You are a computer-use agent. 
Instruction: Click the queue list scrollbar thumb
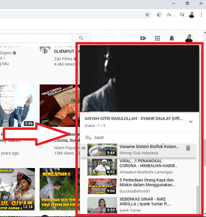coord(198,200)
